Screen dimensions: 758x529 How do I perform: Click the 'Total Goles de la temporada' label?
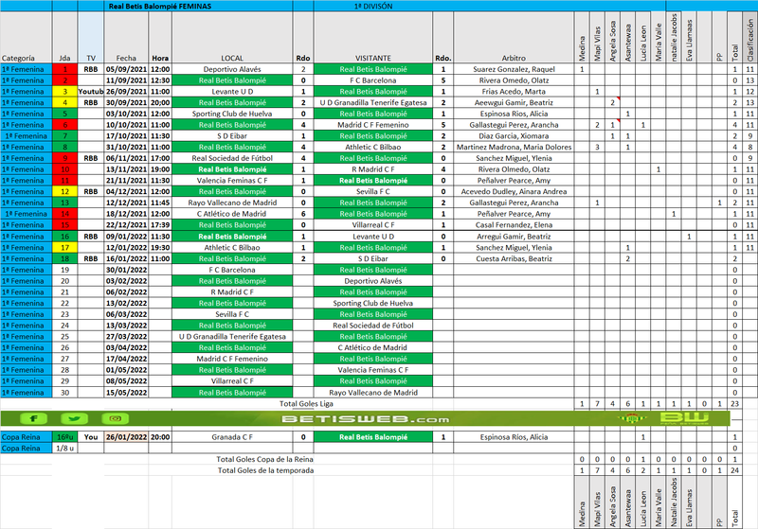click(x=265, y=470)
